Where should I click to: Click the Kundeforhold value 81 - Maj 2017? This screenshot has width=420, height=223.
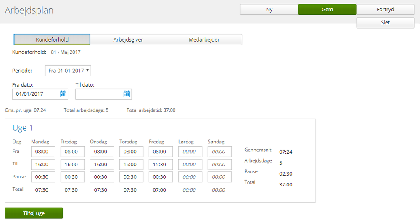click(x=66, y=52)
